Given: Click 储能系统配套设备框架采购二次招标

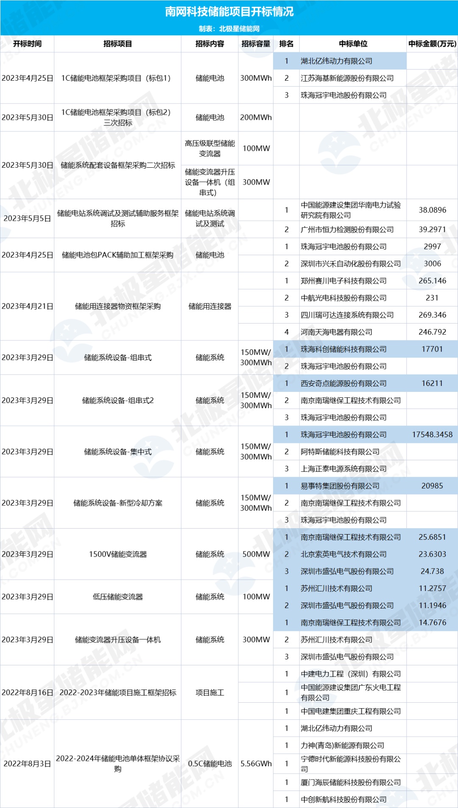Looking at the screenshot, I should tap(117, 165).
